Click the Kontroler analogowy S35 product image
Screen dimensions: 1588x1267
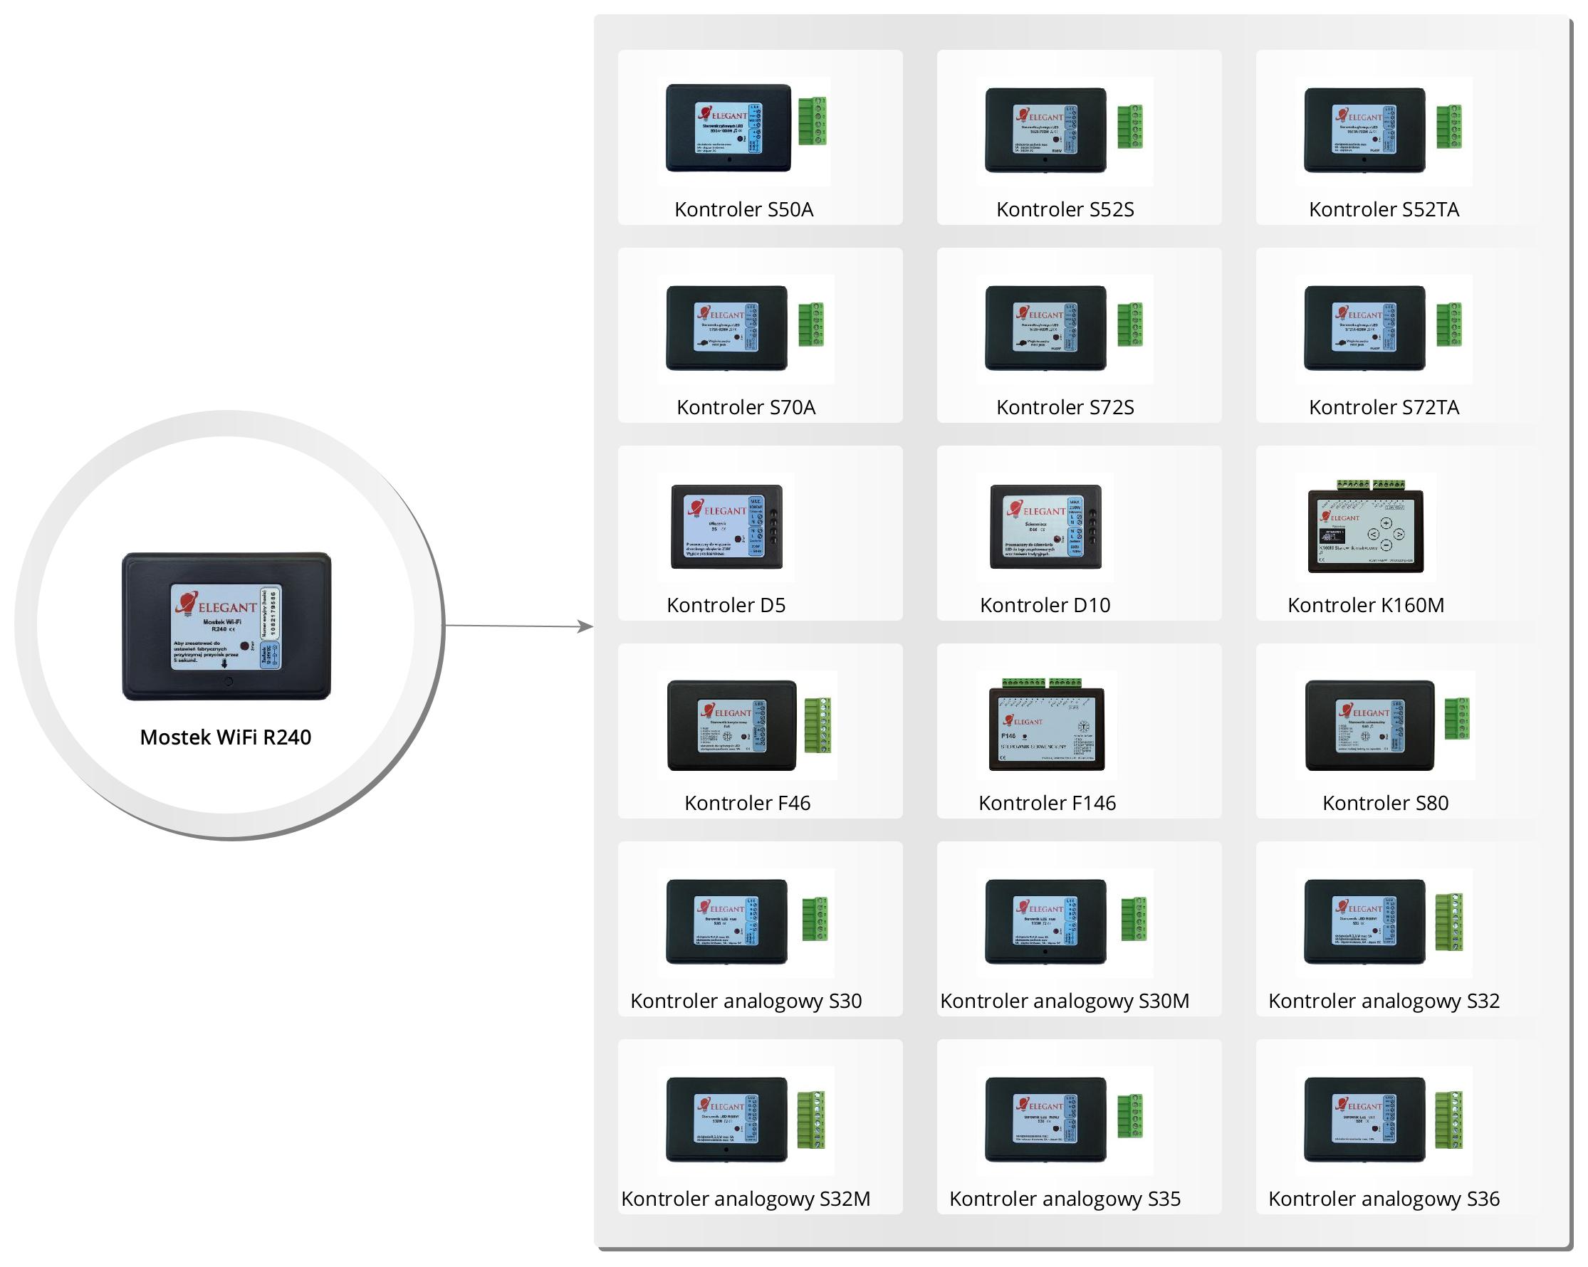[1064, 1120]
